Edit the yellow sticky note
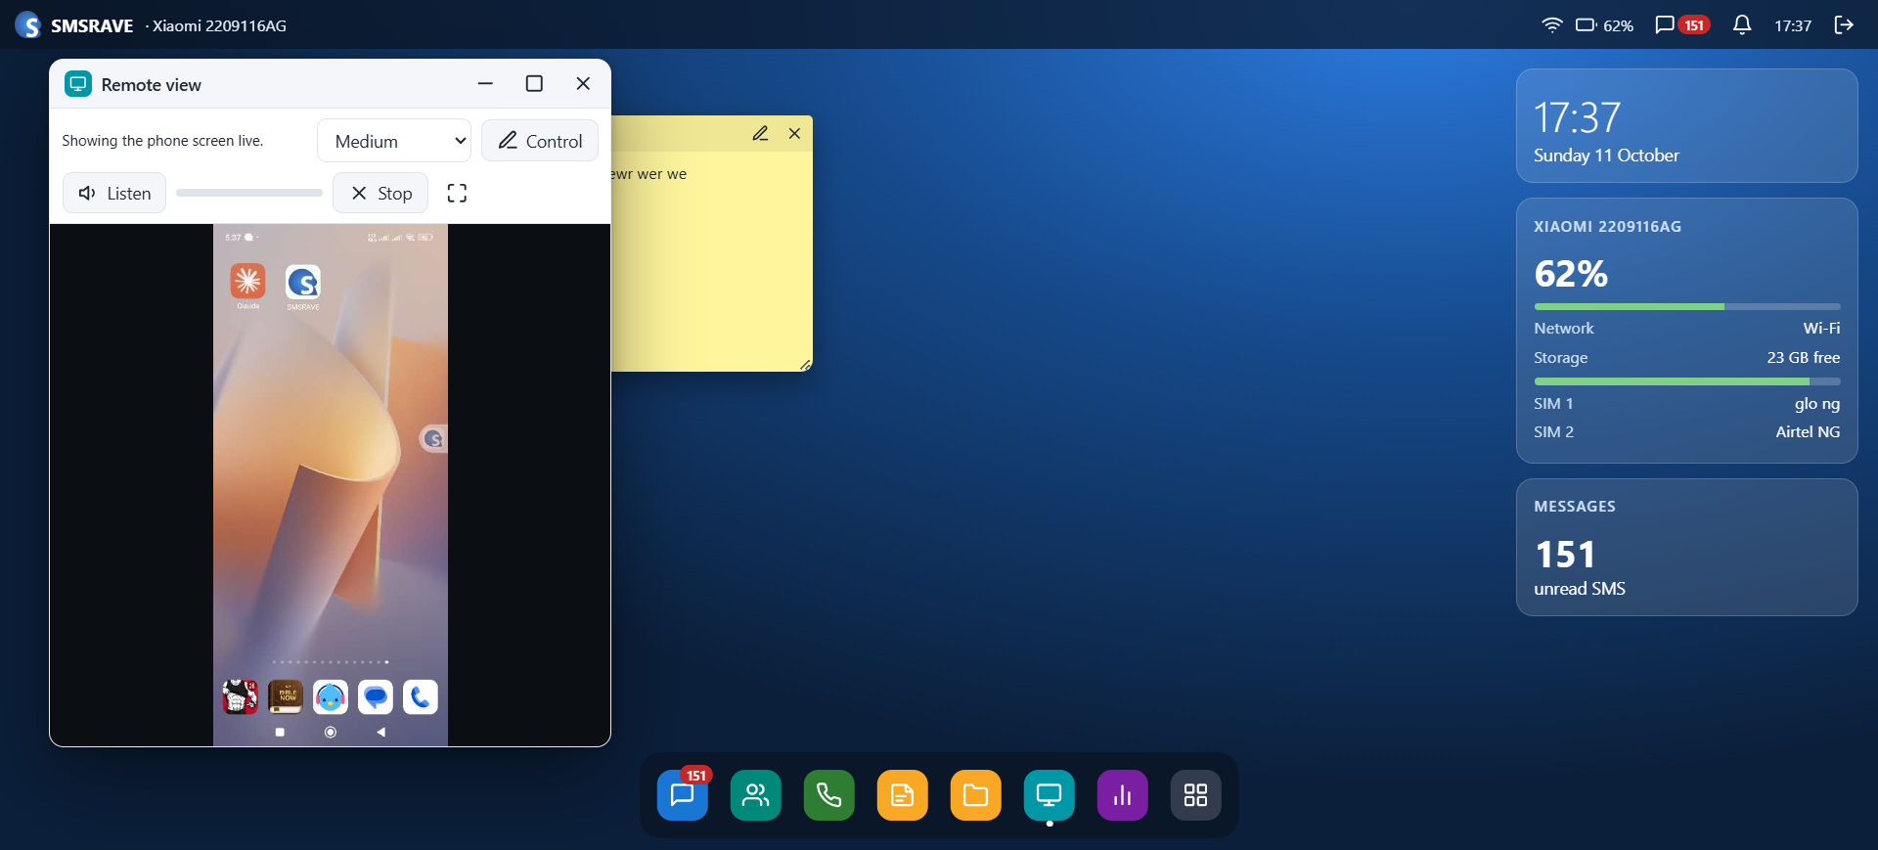Screen dimensions: 1878x850 coord(760,133)
